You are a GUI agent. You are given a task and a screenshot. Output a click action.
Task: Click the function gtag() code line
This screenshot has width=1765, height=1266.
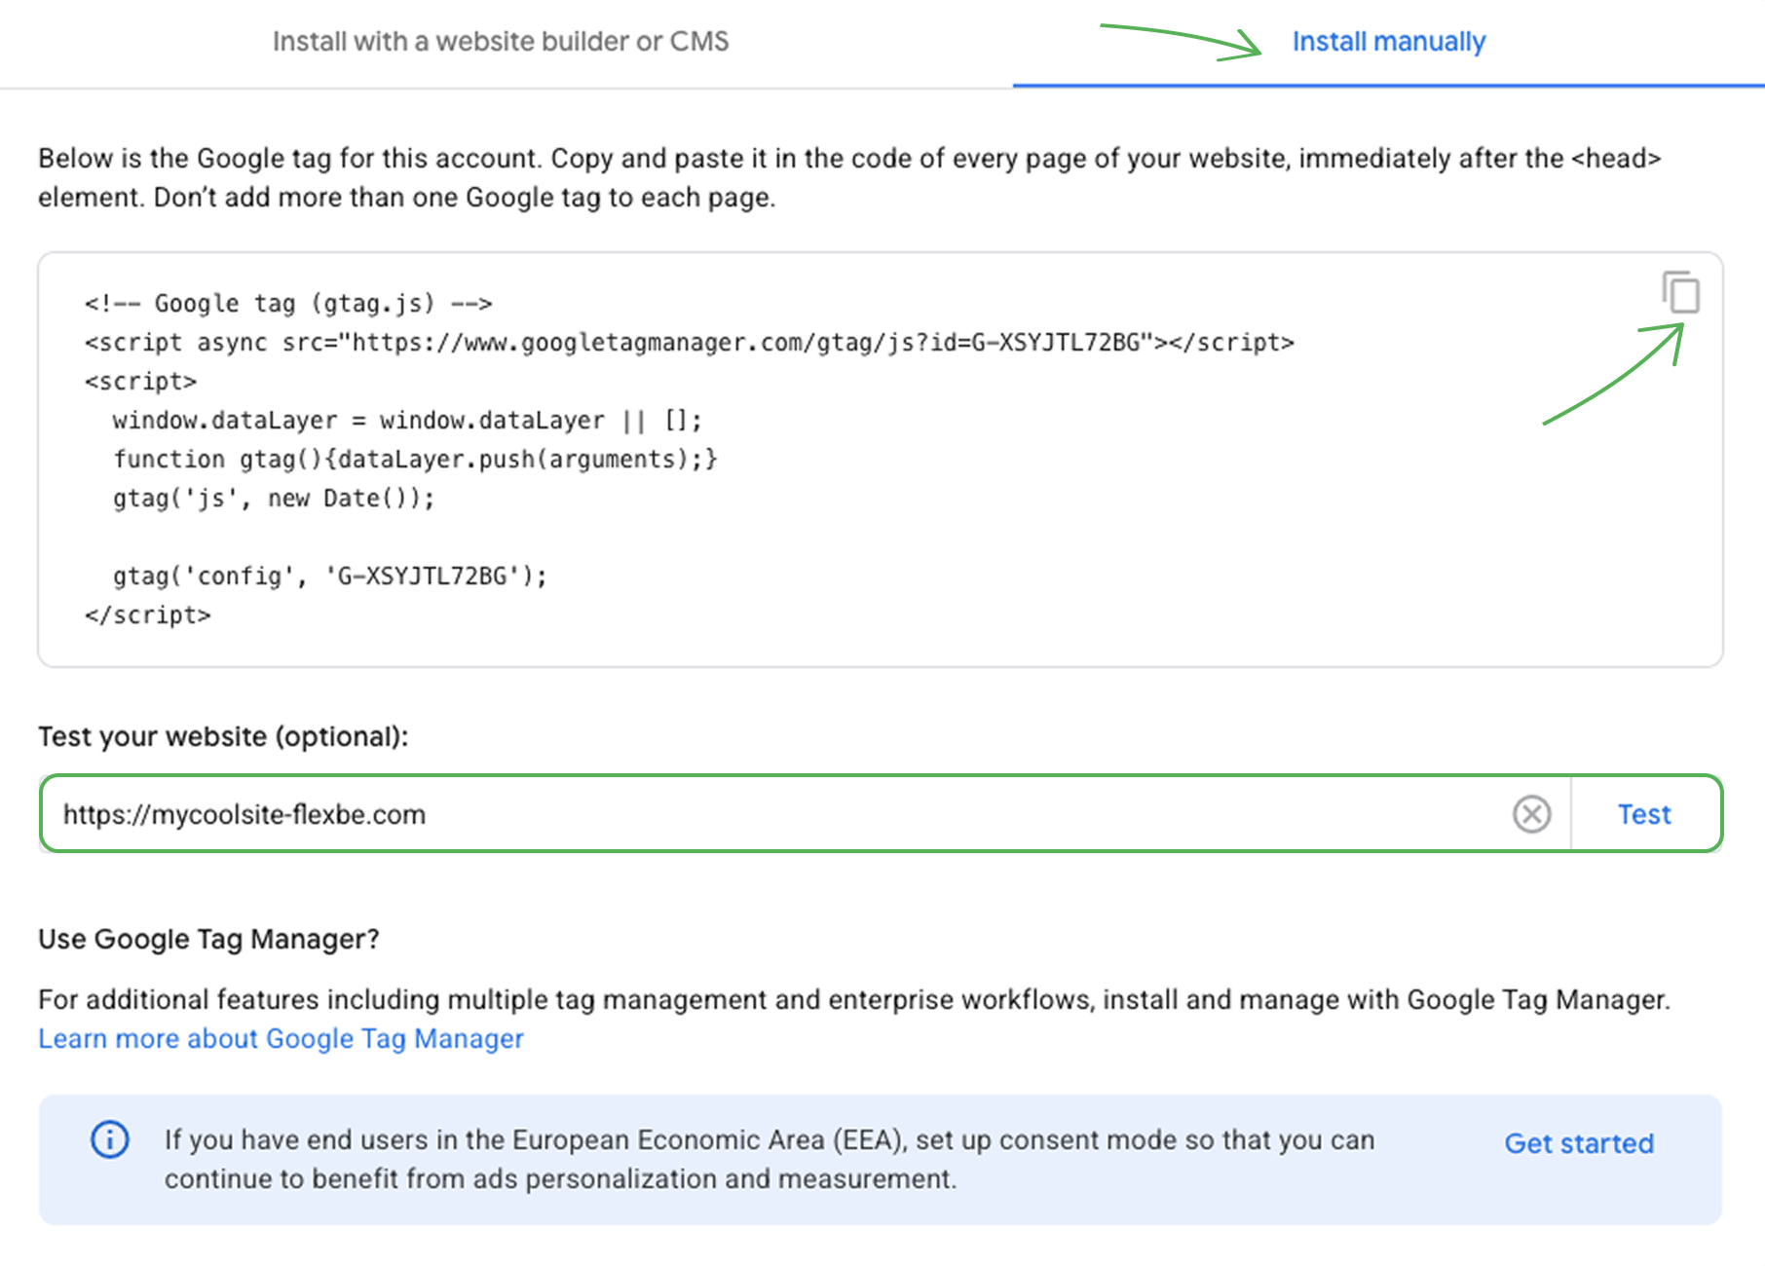415,460
